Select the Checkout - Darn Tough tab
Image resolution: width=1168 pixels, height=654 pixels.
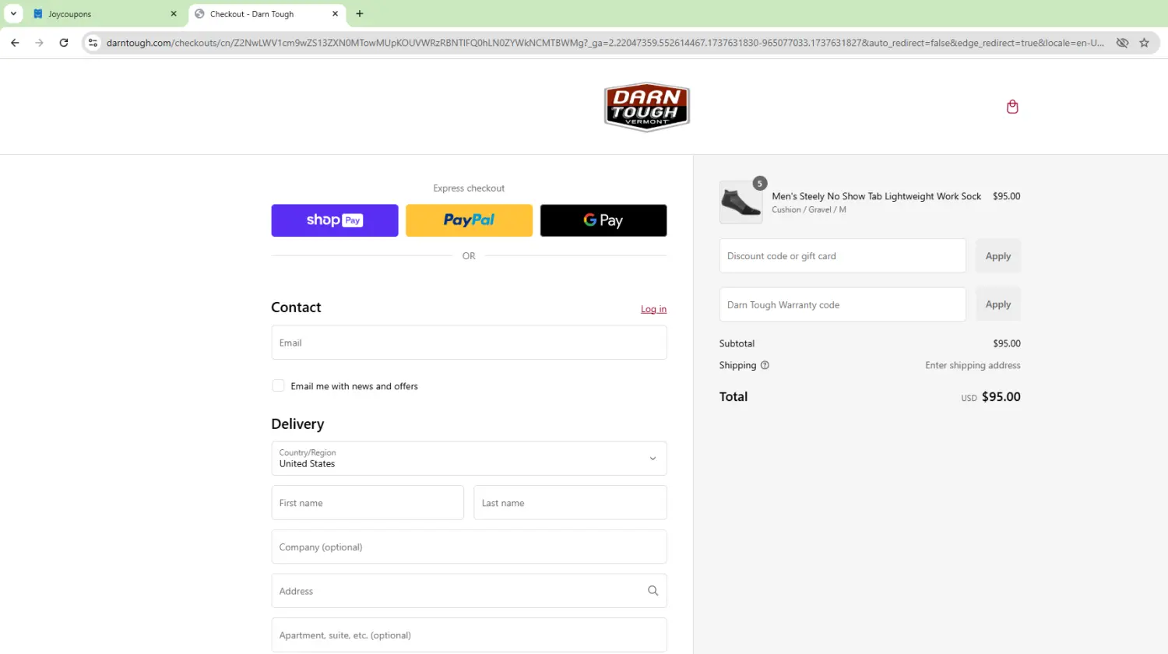click(x=267, y=14)
